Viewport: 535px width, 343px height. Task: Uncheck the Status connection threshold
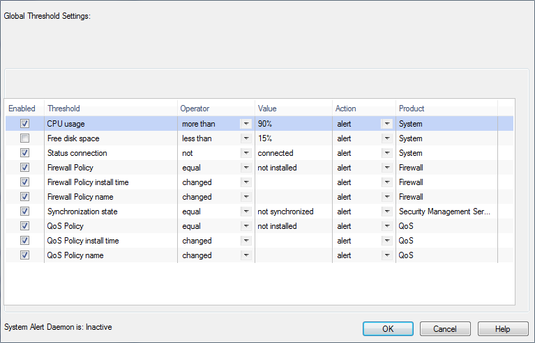point(25,153)
